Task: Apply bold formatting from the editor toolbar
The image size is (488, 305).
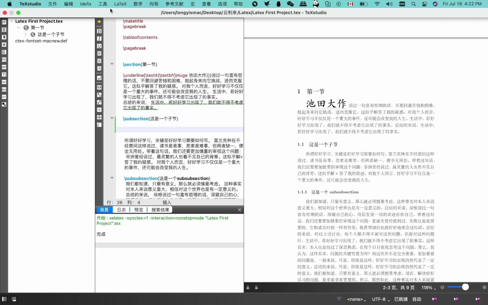Action: (x=99, y=31)
